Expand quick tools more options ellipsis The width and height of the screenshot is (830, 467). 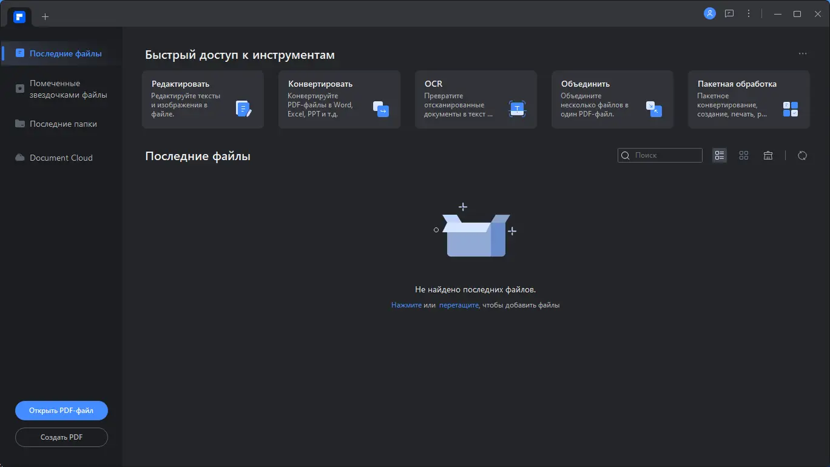coord(803,54)
